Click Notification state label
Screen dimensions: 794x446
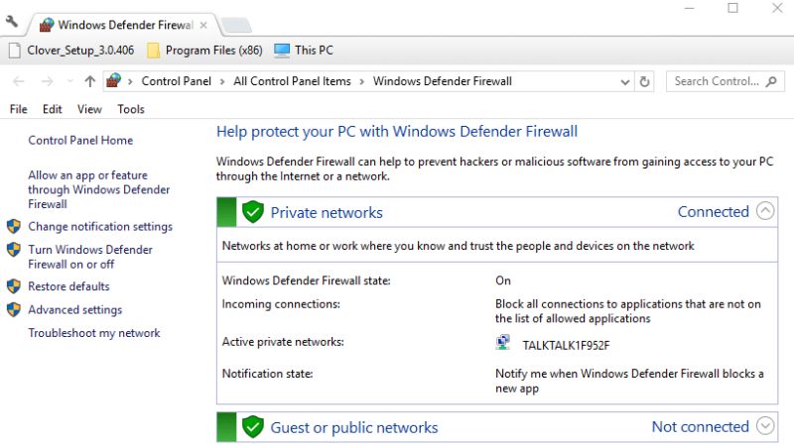(x=267, y=374)
